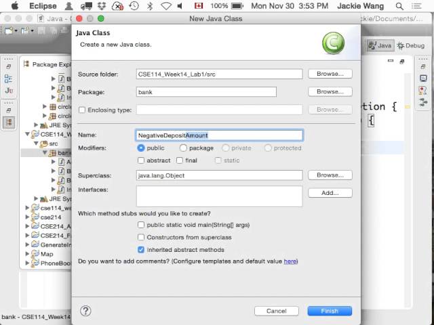
Task: Click Browse for Source folder
Action: (x=330, y=74)
